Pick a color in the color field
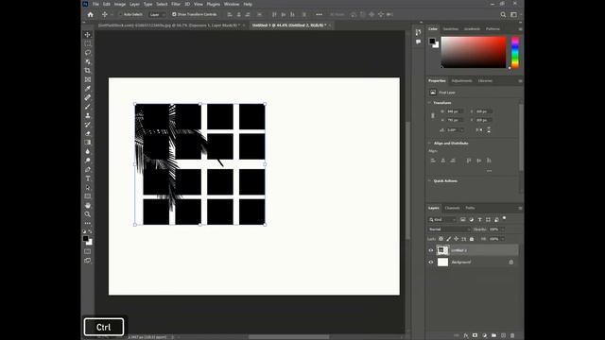 [474, 53]
